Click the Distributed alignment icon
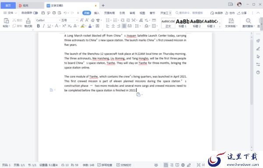Viewport: 263px width, 168px height. (x=130, y=26)
